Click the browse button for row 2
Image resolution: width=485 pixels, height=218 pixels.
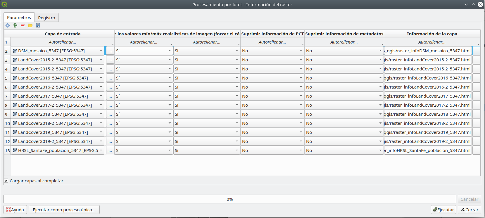tap(110, 51)
